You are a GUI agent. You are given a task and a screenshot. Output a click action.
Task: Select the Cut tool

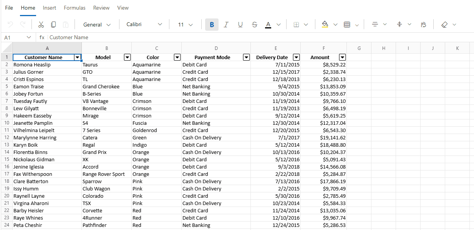pyautogui.click(x=41, y=24)
